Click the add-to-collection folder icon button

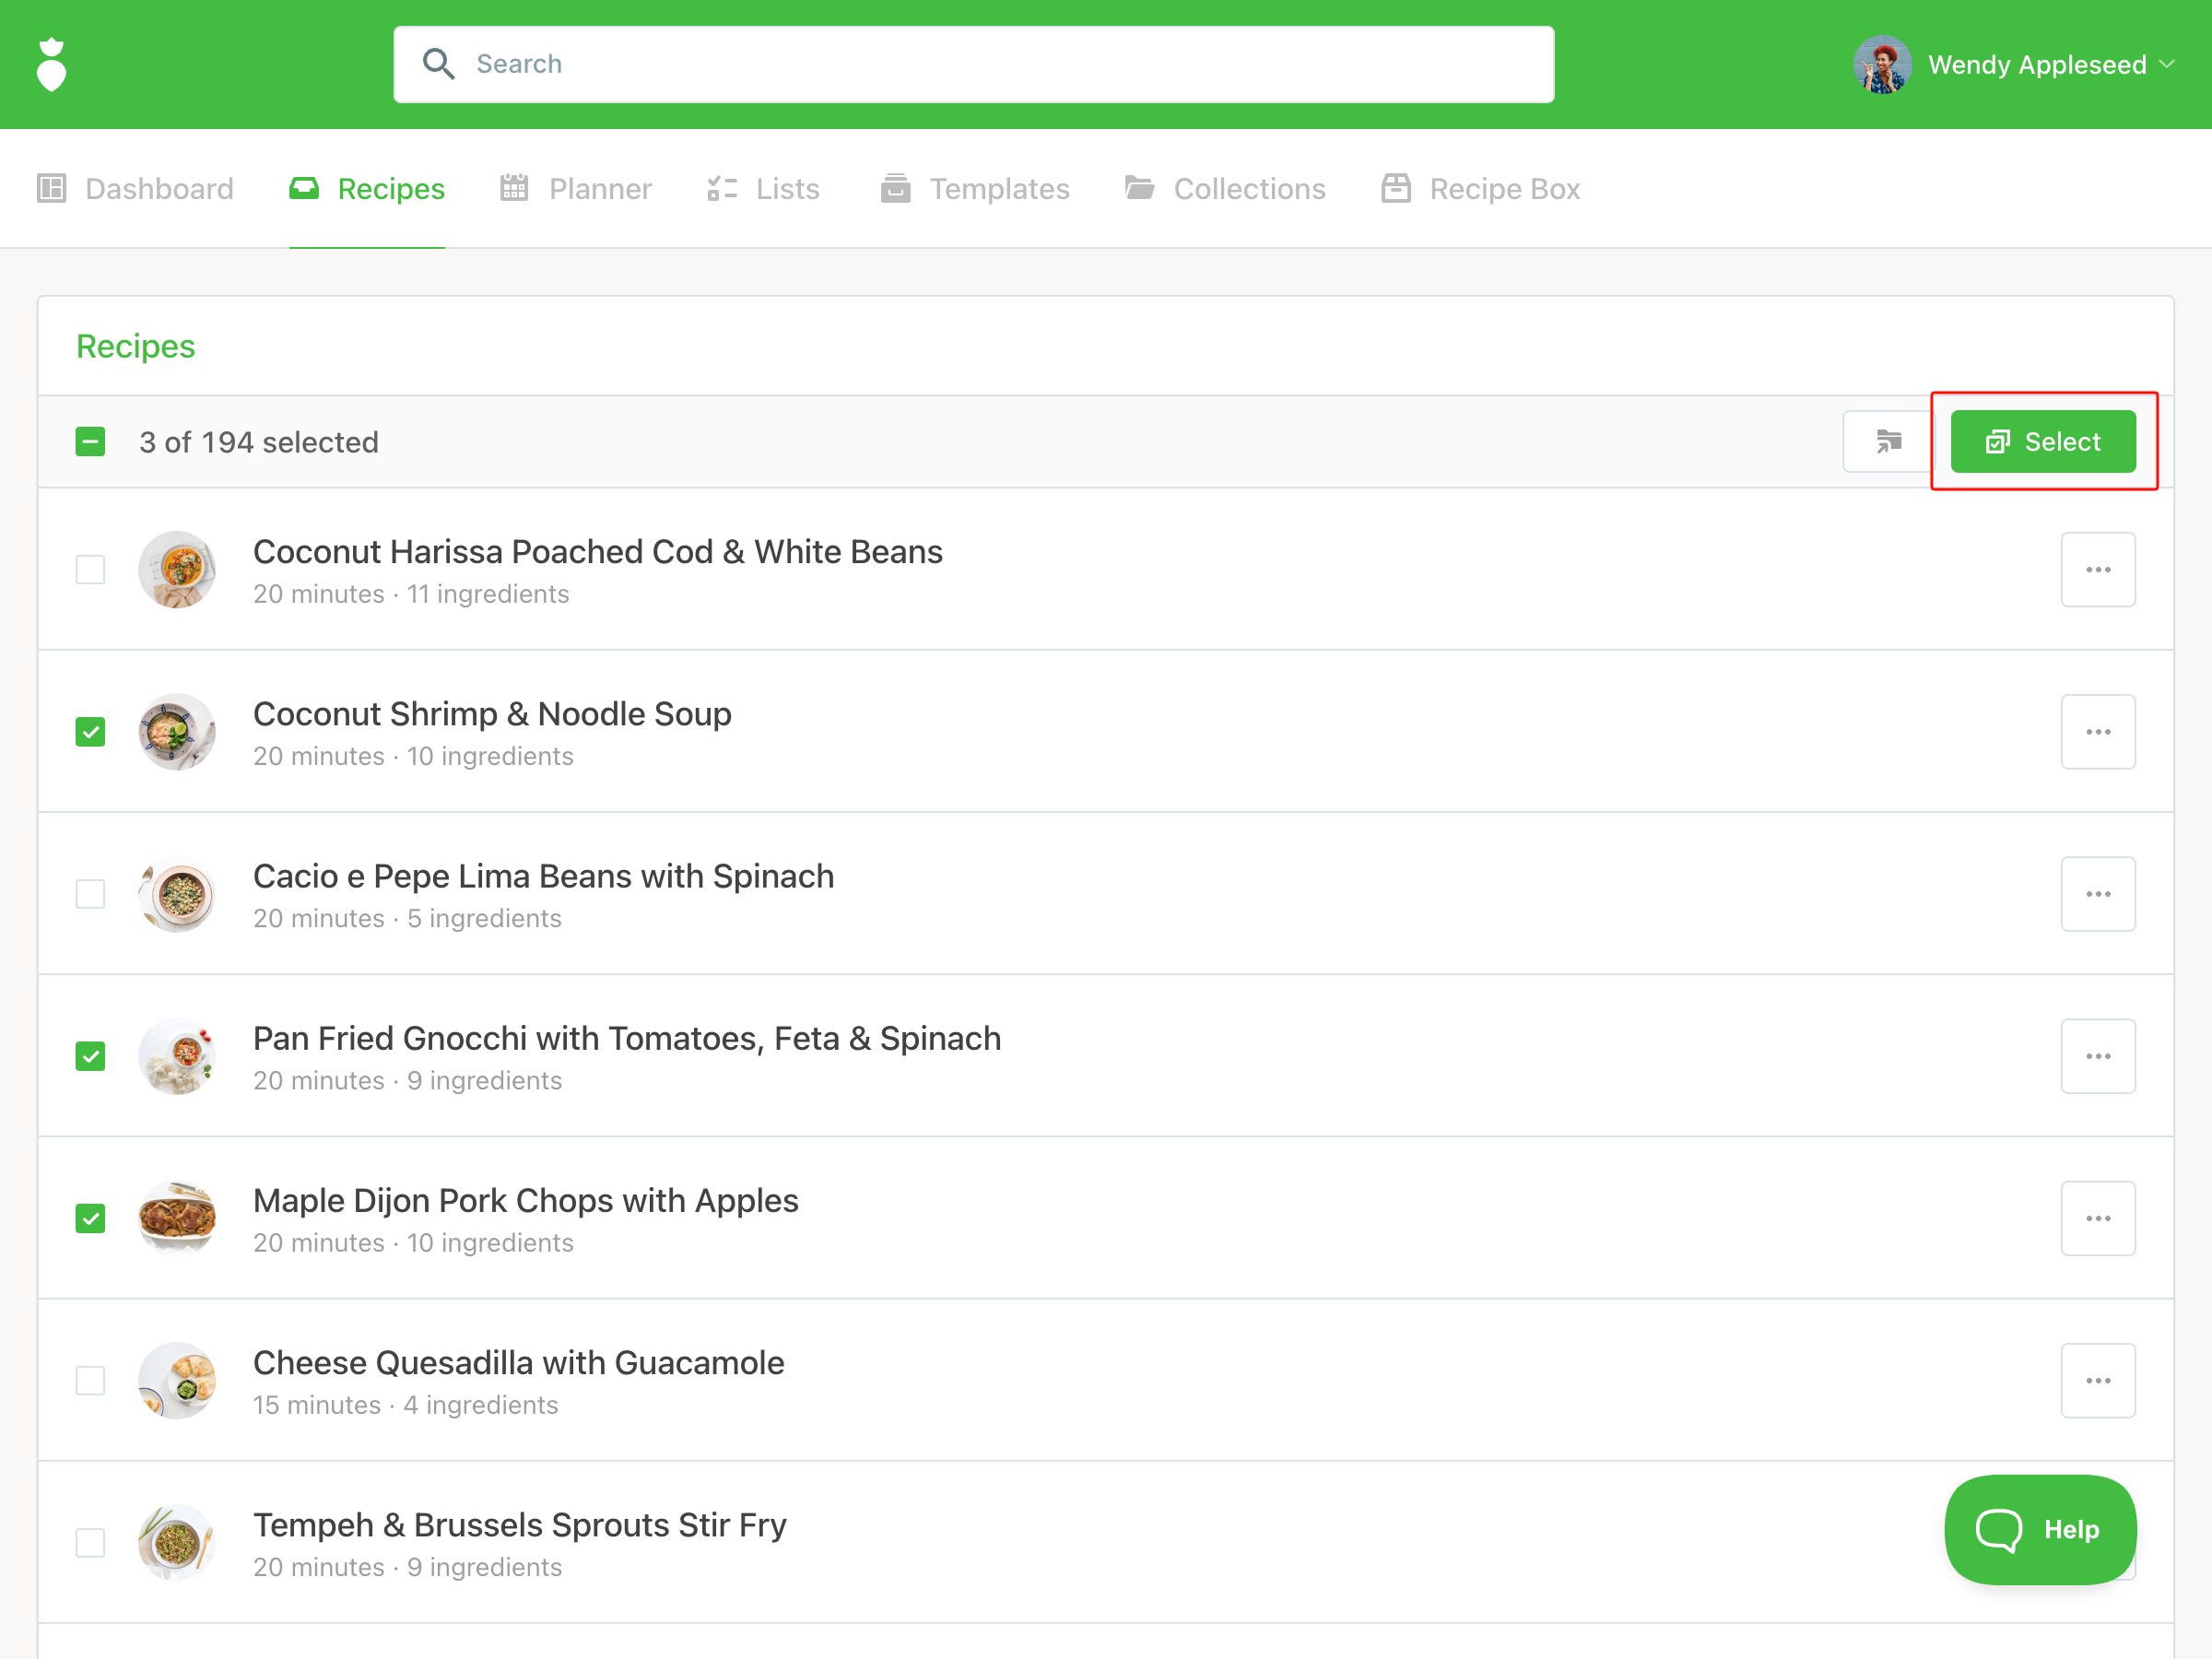(1888, 441)
